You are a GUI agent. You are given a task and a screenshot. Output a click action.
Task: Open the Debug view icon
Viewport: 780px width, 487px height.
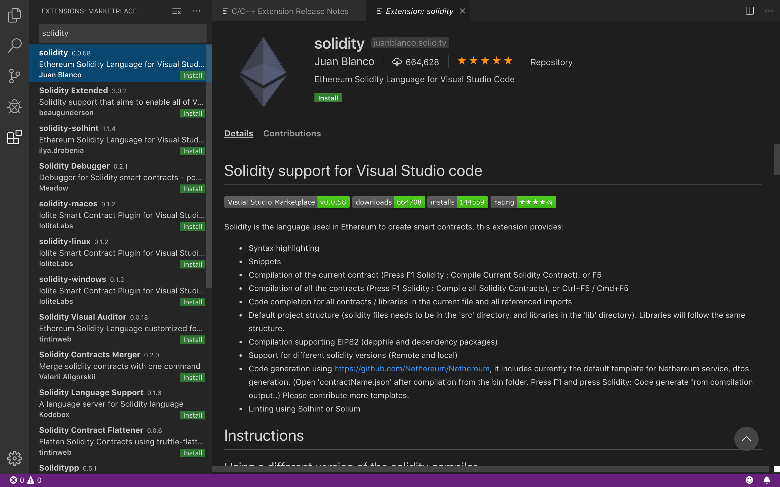[14, 107]
